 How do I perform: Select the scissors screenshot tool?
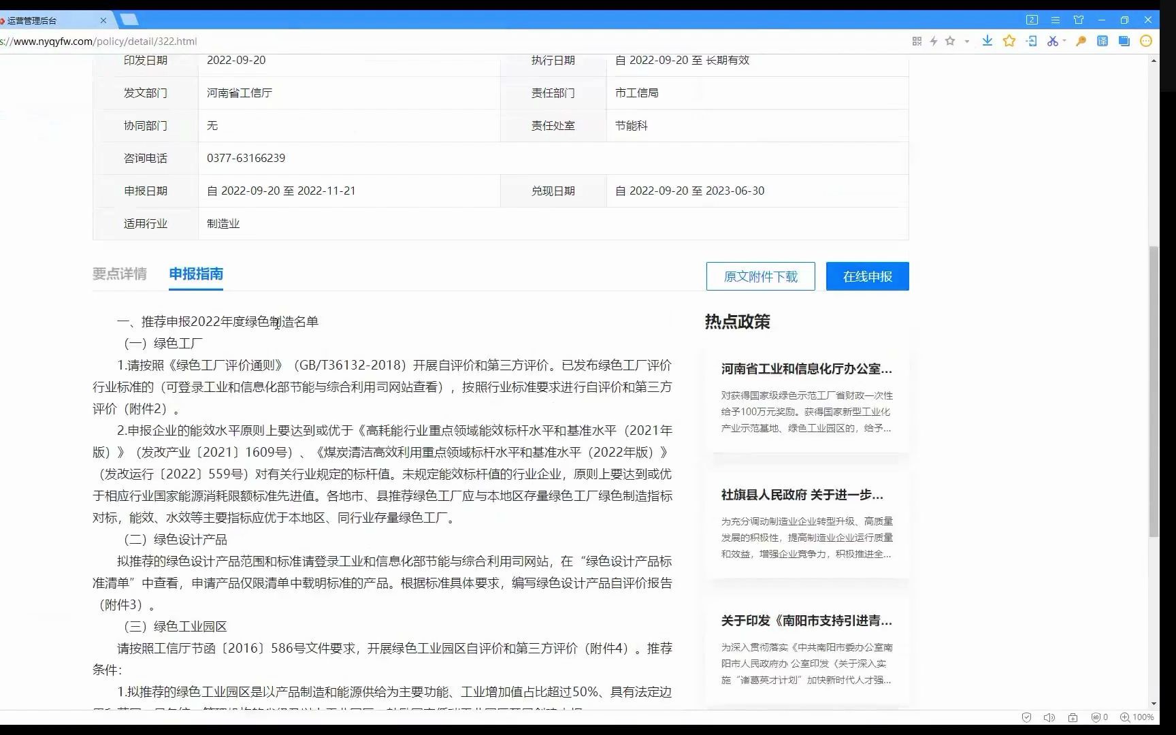(x=1053, y=41)
